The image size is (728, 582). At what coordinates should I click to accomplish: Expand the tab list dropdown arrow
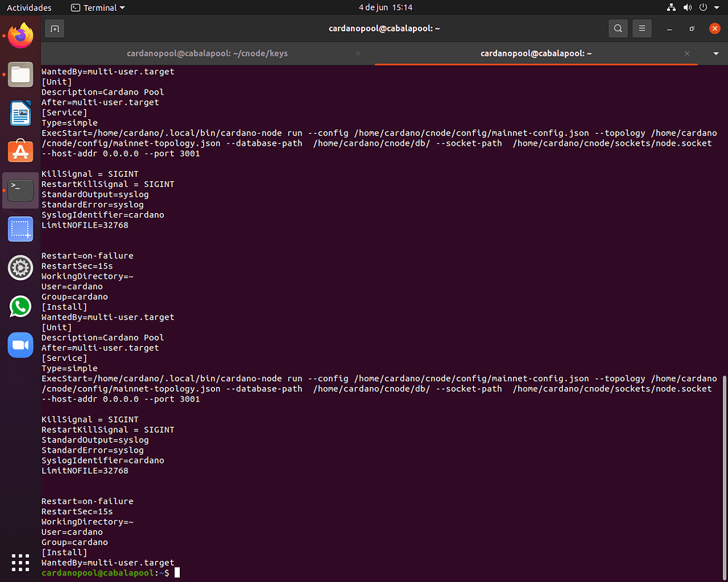pos(716,54)
